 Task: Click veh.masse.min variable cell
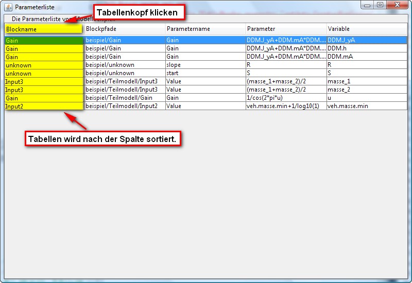[x=366, y=106]
